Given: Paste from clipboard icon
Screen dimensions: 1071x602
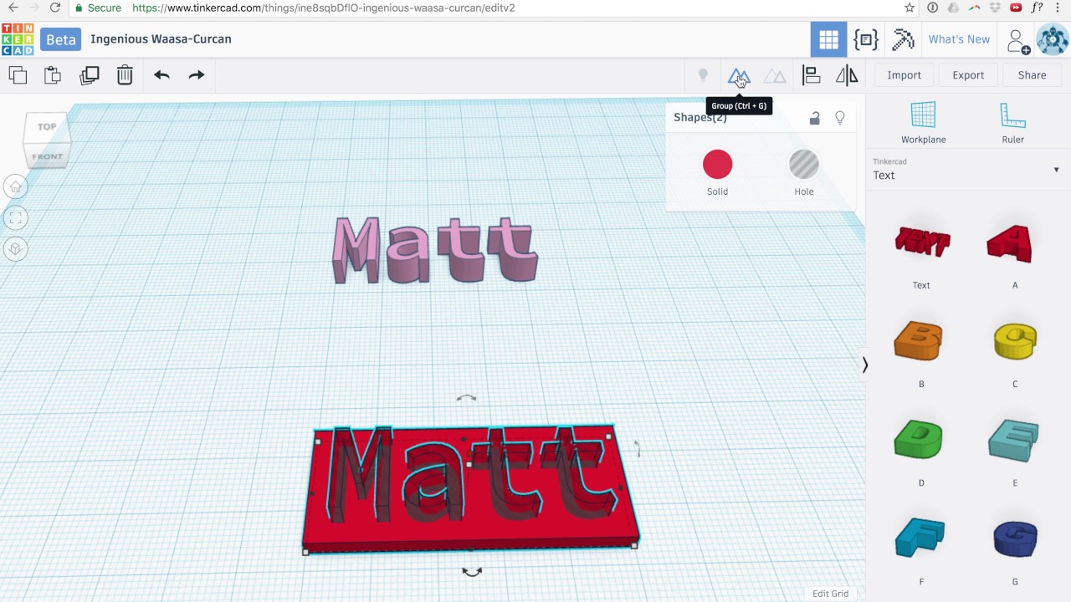Looking at the screenshot, I should tap(53, 75).
